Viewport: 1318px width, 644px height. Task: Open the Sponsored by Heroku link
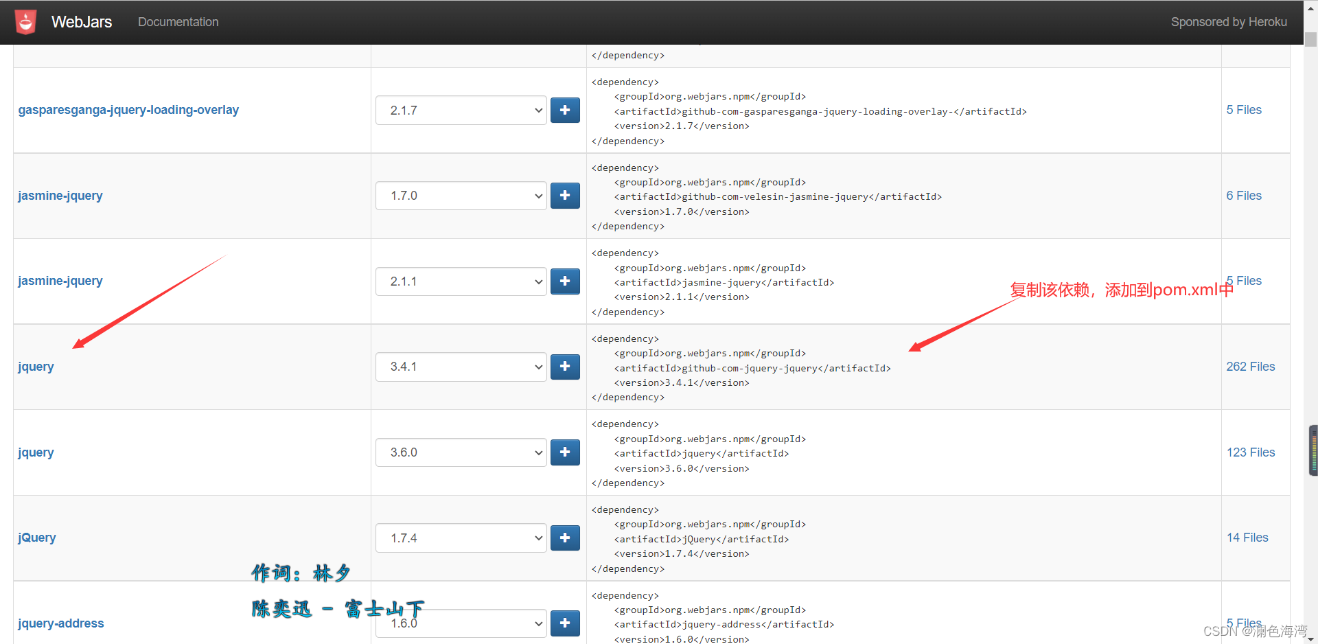(1229, 22)
